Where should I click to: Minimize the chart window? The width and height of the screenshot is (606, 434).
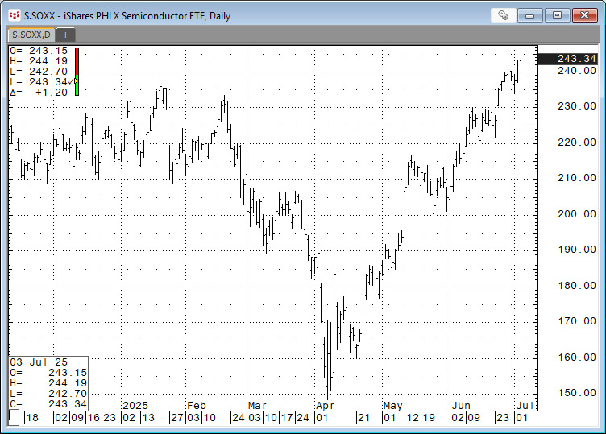[529, 14]
